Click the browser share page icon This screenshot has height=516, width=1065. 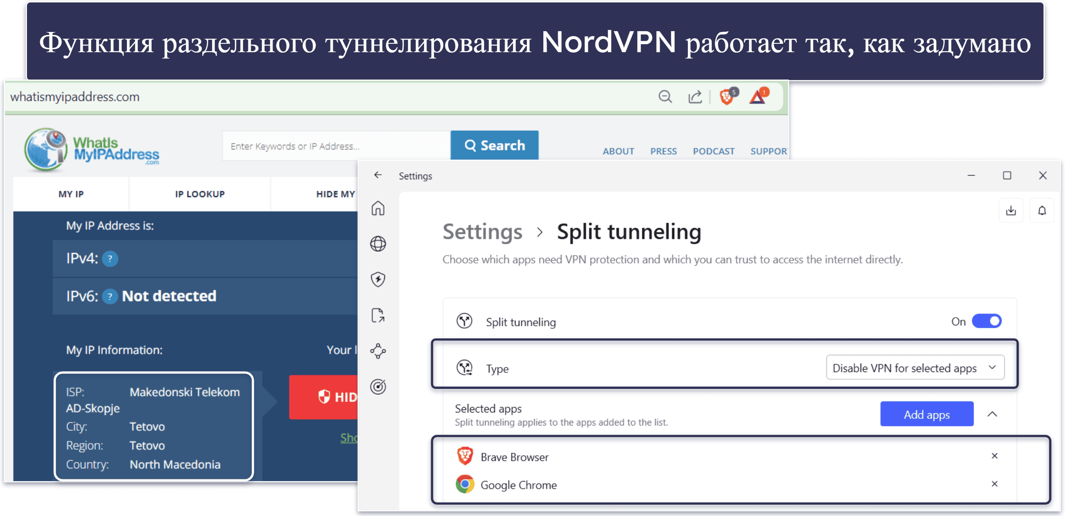(x=695, y=97)
